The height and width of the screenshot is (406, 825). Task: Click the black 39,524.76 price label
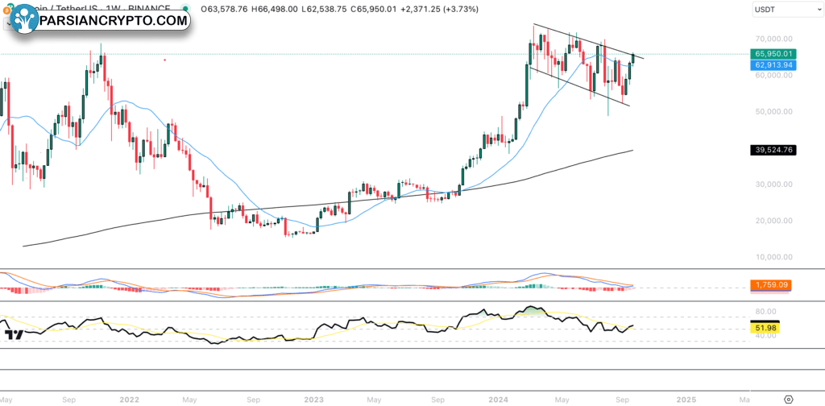point(773,150)
